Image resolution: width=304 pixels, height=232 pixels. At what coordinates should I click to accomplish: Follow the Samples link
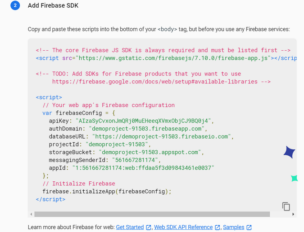click(233, 228)
